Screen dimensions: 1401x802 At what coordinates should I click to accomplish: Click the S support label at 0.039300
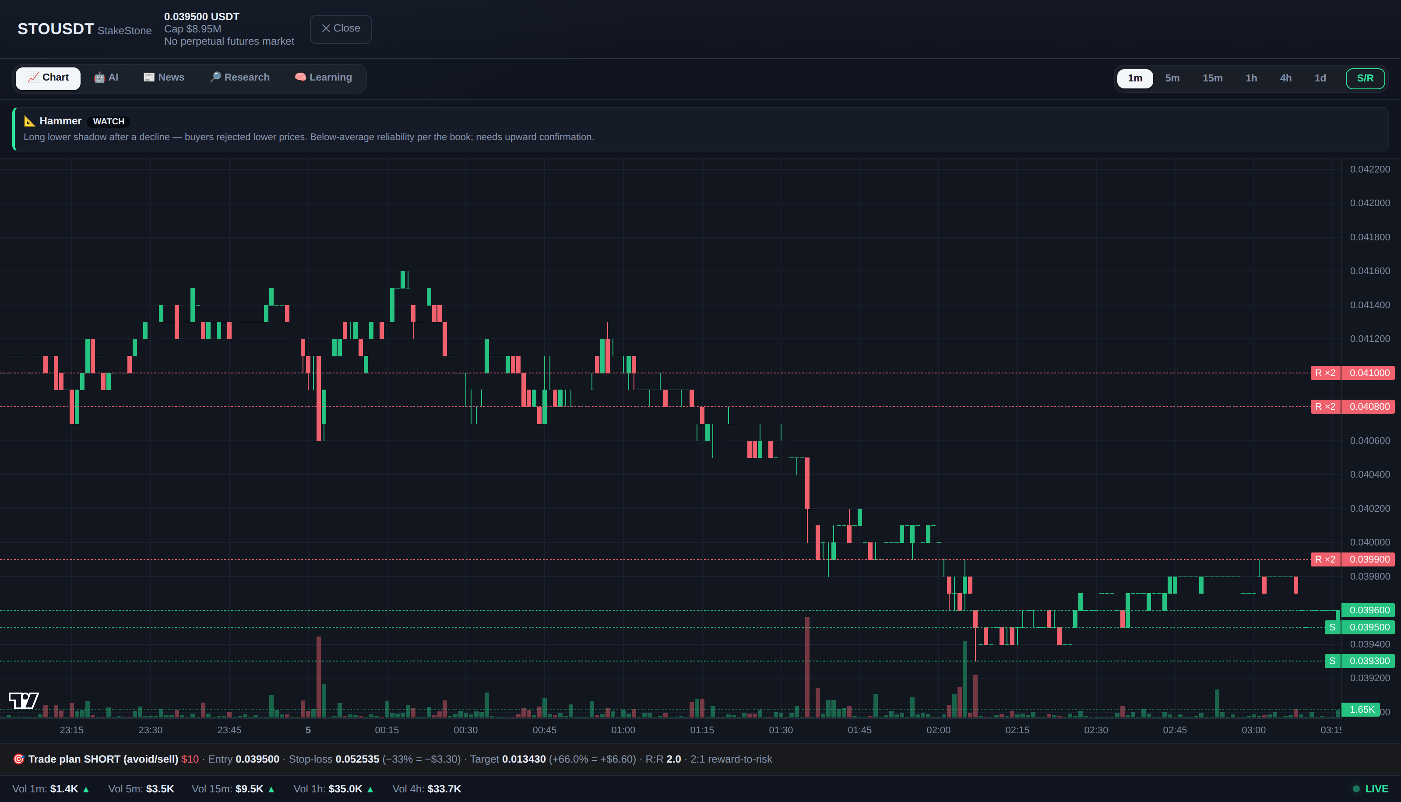[1332, 661]
